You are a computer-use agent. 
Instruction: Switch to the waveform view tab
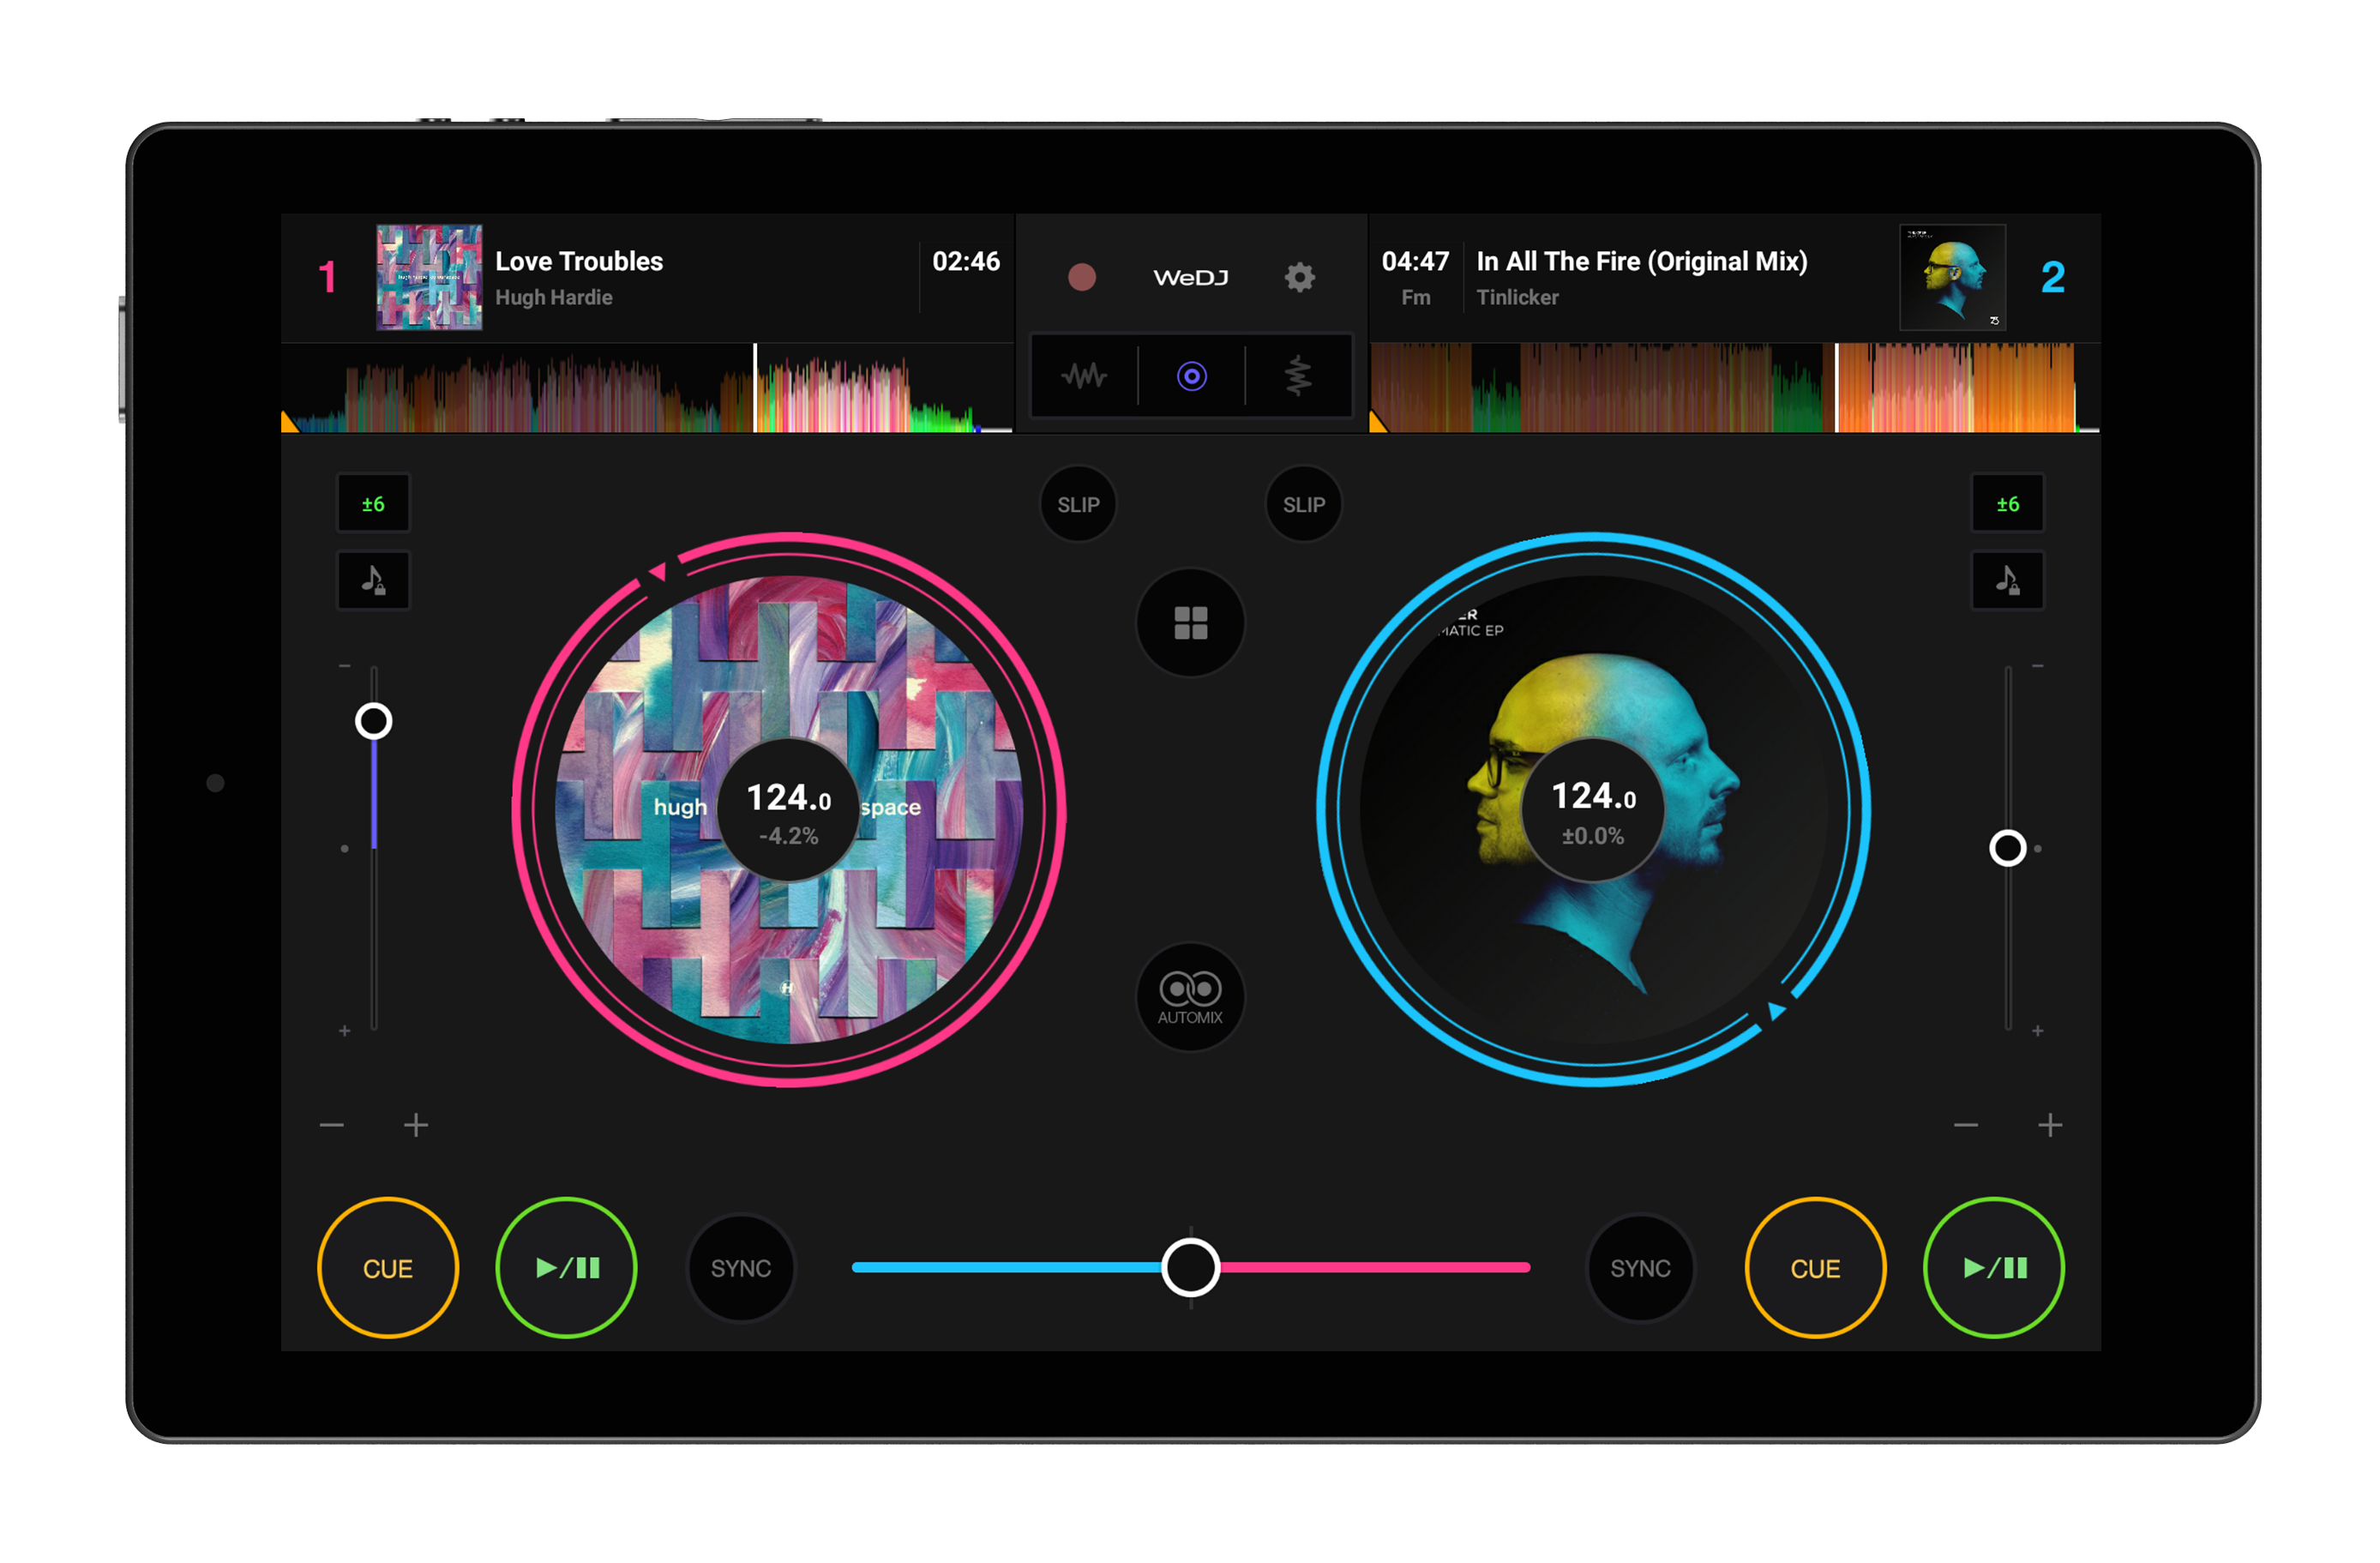coord(1084,376)
